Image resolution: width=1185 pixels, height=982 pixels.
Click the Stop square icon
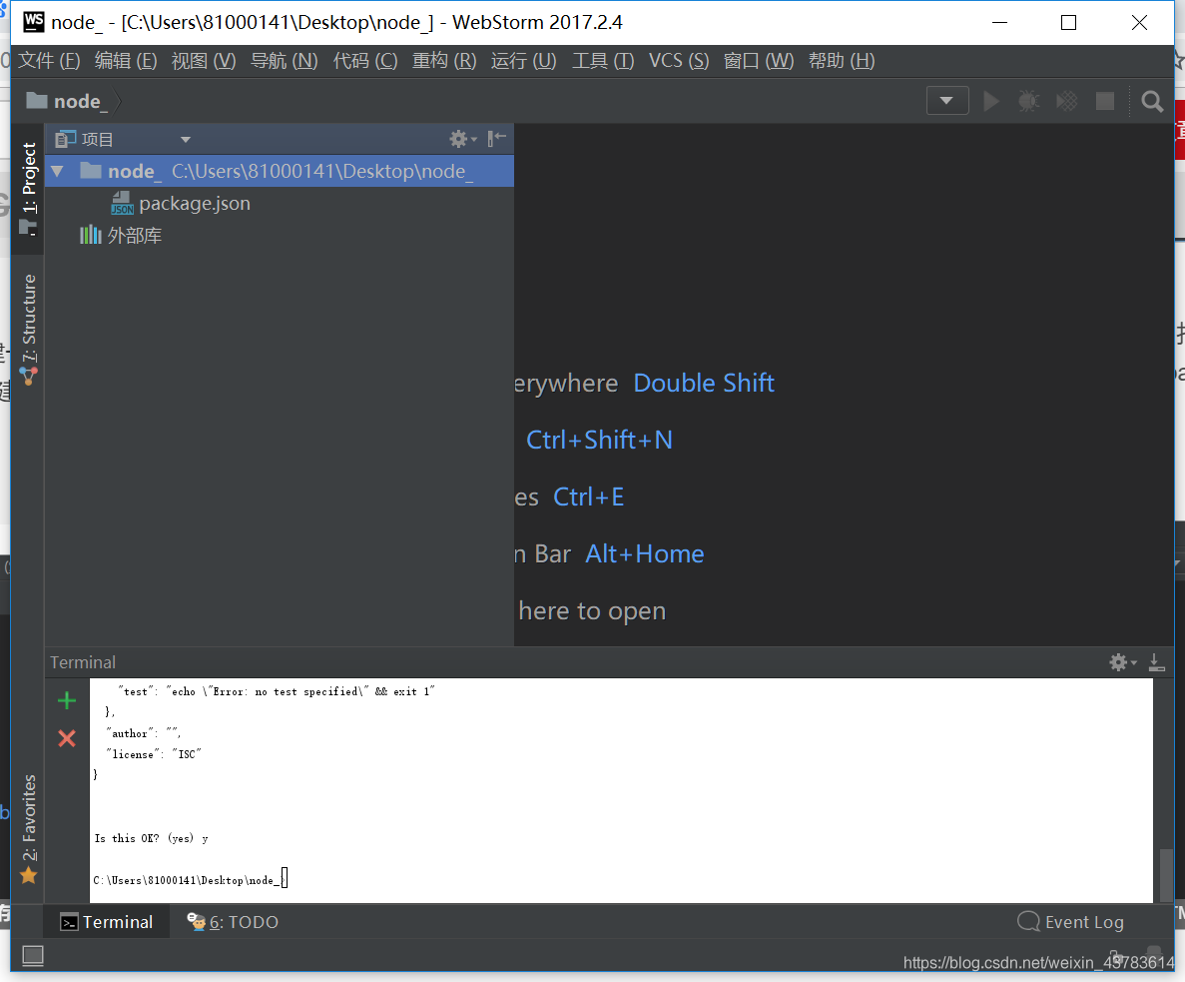(x=1105, y=101)
